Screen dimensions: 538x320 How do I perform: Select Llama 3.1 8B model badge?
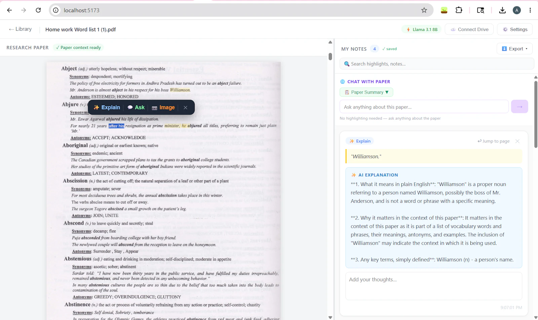[x=422, y=30]
